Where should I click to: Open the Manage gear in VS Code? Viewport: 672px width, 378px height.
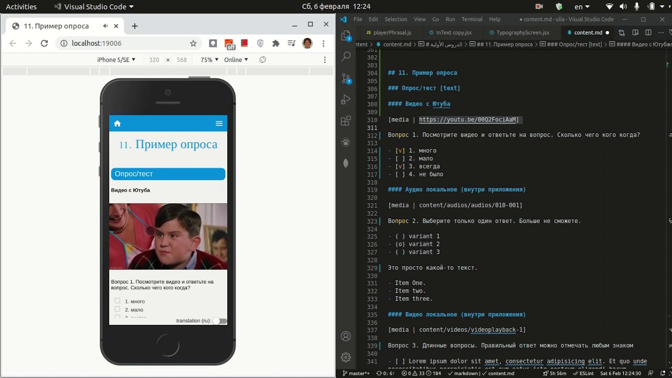[345, 358]
